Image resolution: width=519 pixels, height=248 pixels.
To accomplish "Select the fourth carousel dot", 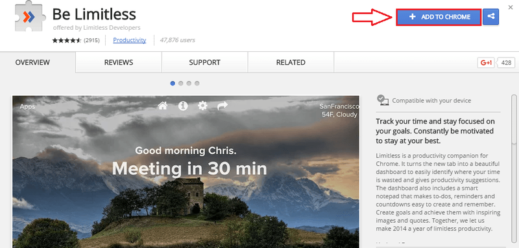I will point(197,84).
